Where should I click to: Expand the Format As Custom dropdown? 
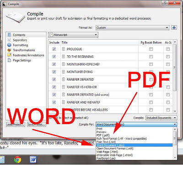(x=132, y=27)
